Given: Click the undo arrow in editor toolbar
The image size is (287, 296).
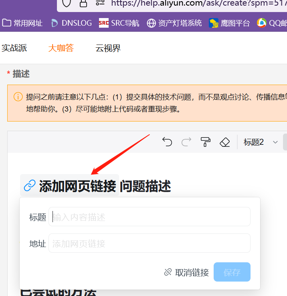Looking at the screenshot, I should 167,142.
